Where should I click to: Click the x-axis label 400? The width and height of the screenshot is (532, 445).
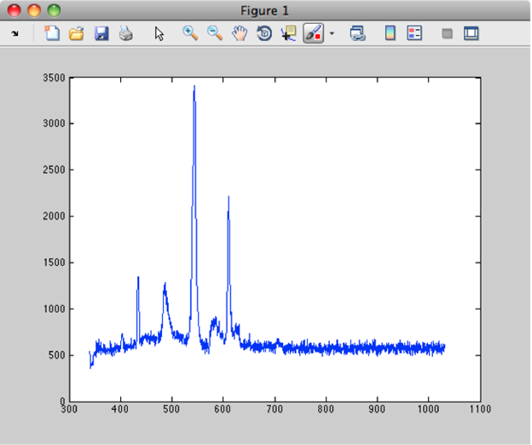point(120,409)
